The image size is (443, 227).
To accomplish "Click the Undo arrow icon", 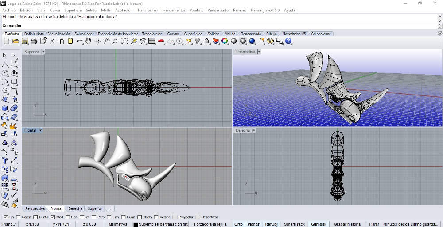I will pyautogui.click(x=79, y=41).
